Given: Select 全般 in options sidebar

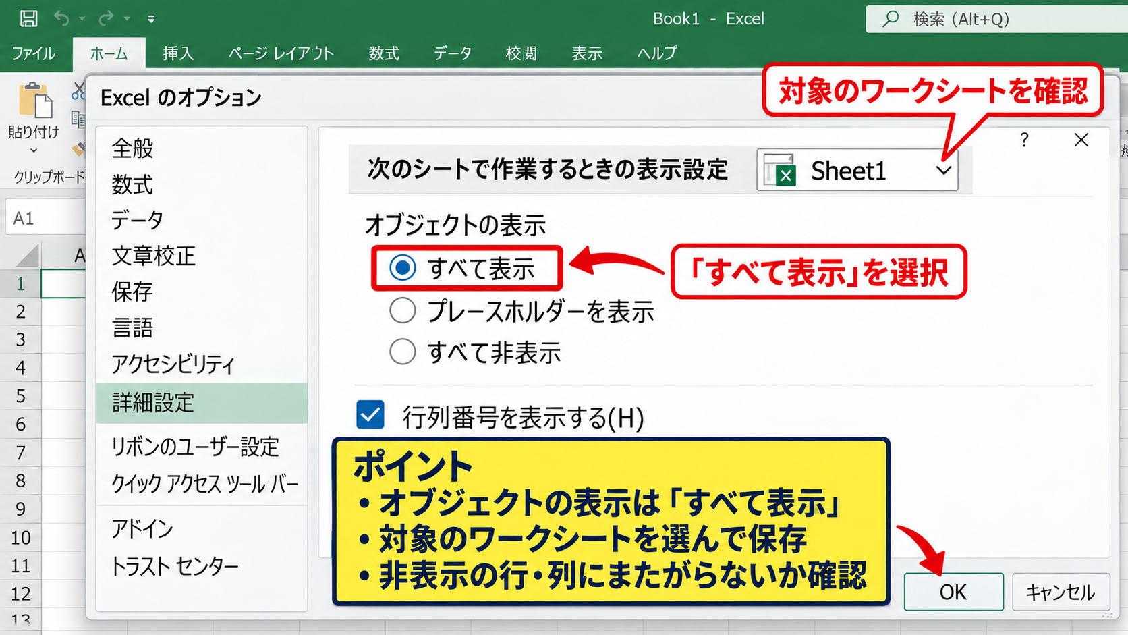Looking at the screenshot, I should (x=133, y=148).
